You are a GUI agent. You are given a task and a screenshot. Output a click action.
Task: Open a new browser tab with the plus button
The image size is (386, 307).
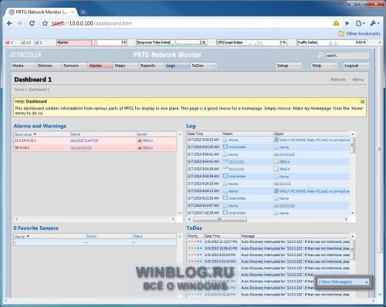click(83, 12)
